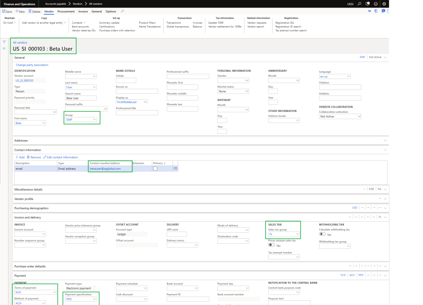Open the Marital status dropdown
423x305 pixels.
(x=247, y=91)
